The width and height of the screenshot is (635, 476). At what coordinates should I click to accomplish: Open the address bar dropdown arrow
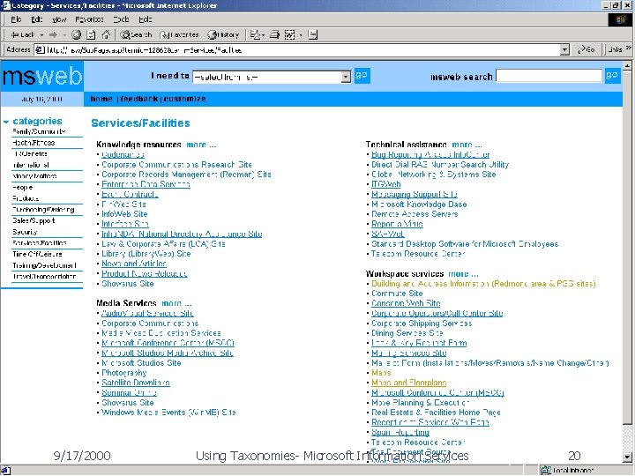coord(565,49)
